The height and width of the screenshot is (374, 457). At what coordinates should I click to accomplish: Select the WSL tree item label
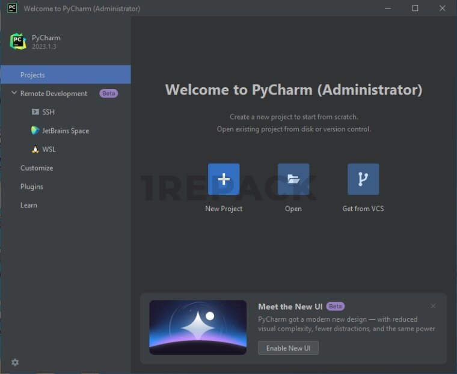click(49, 150)
